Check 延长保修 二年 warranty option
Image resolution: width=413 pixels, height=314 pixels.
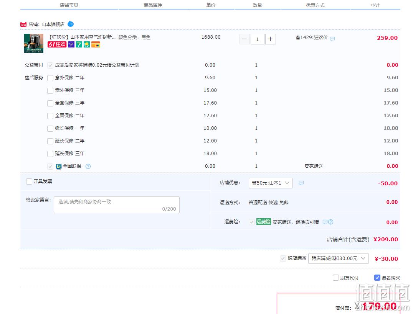click(50, 141)
